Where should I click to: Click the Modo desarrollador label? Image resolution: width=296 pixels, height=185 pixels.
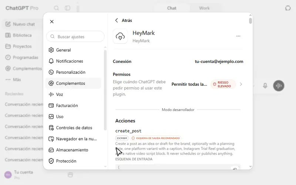point(178,110)
